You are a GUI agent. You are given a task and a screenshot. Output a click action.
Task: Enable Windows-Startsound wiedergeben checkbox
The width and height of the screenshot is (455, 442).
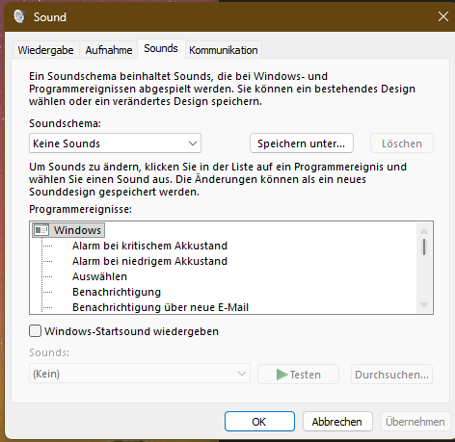35,331
